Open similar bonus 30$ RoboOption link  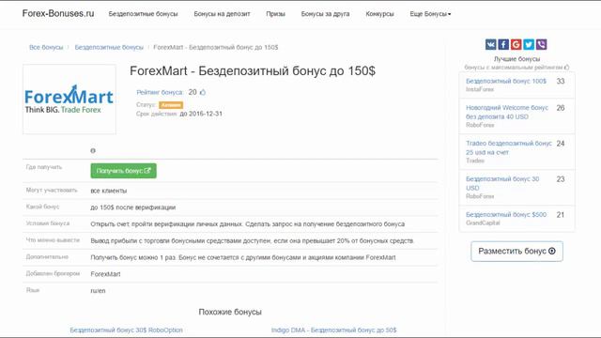126,330
